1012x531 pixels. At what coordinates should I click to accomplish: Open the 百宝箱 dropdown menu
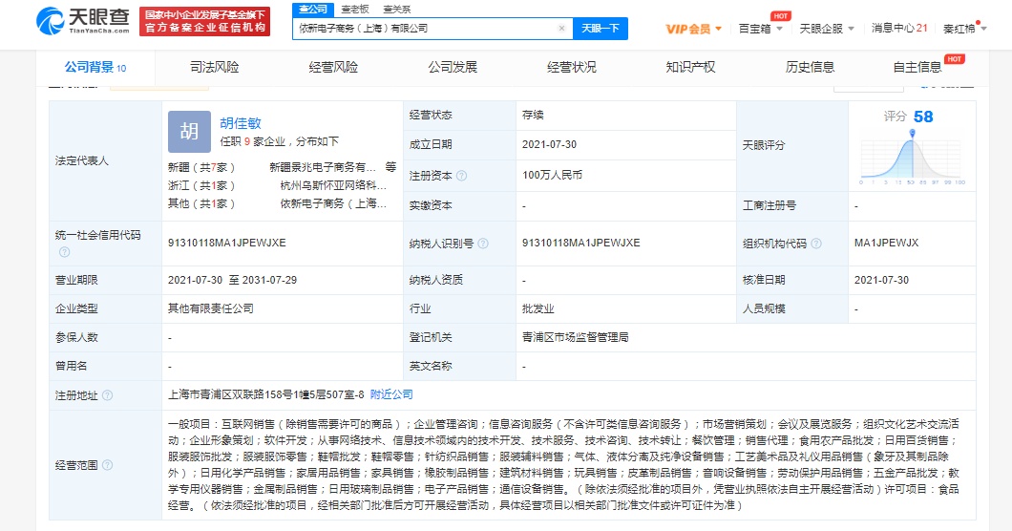[x=760, y=29]
